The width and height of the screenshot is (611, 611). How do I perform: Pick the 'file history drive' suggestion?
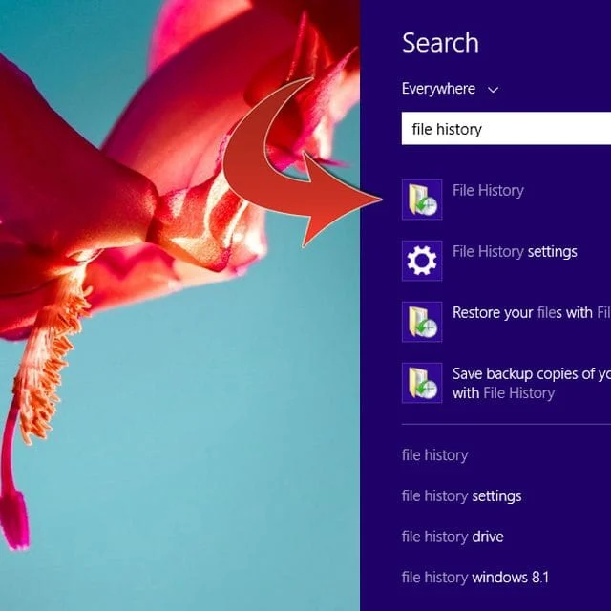click(x=453, y=537)
